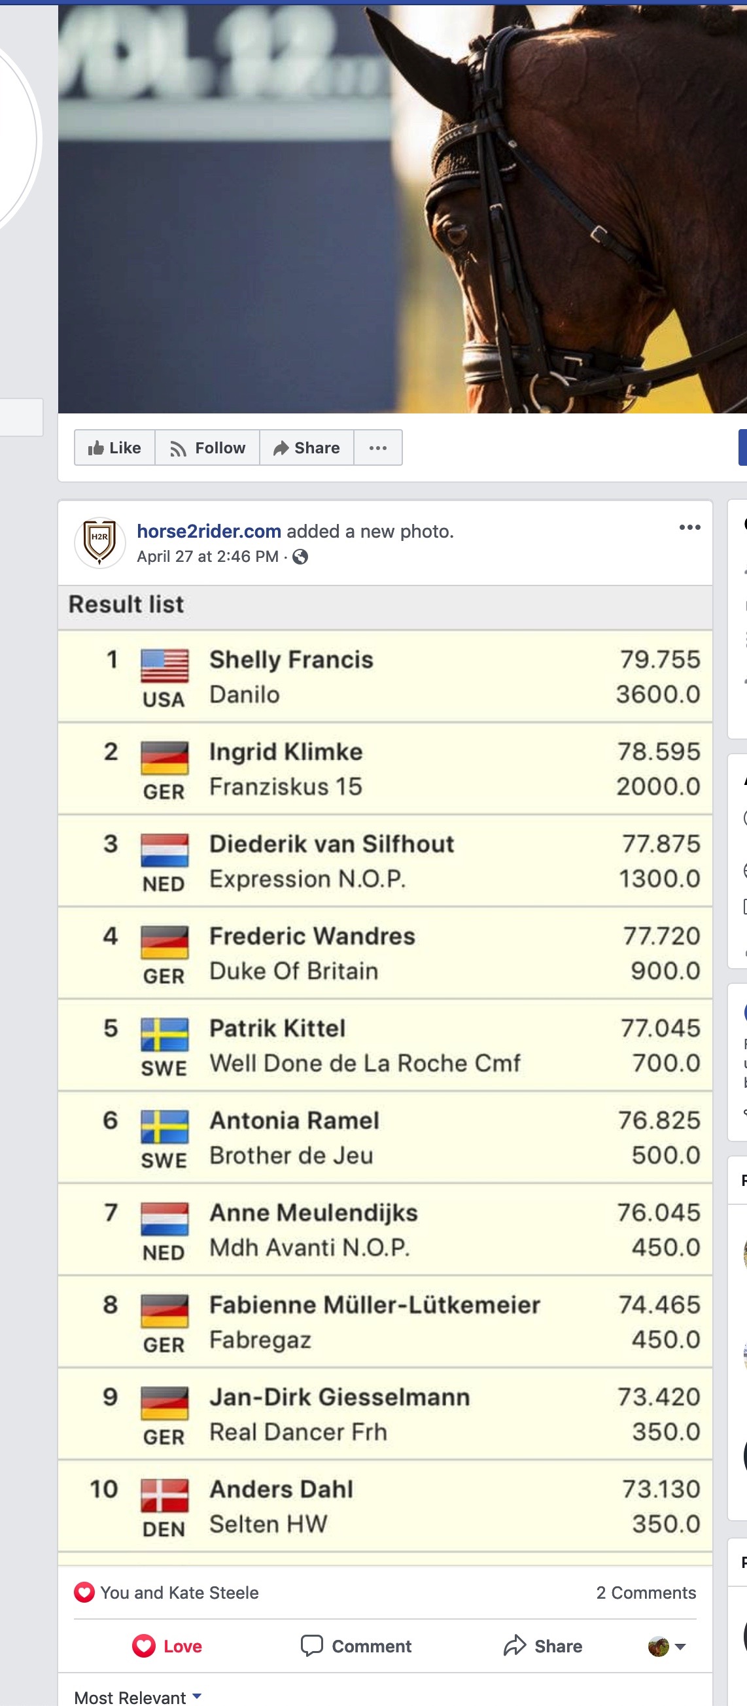747x1706 pixels.
Task: Click the Denmark flag beside Anders Dahl
Action: (164, 1495)
